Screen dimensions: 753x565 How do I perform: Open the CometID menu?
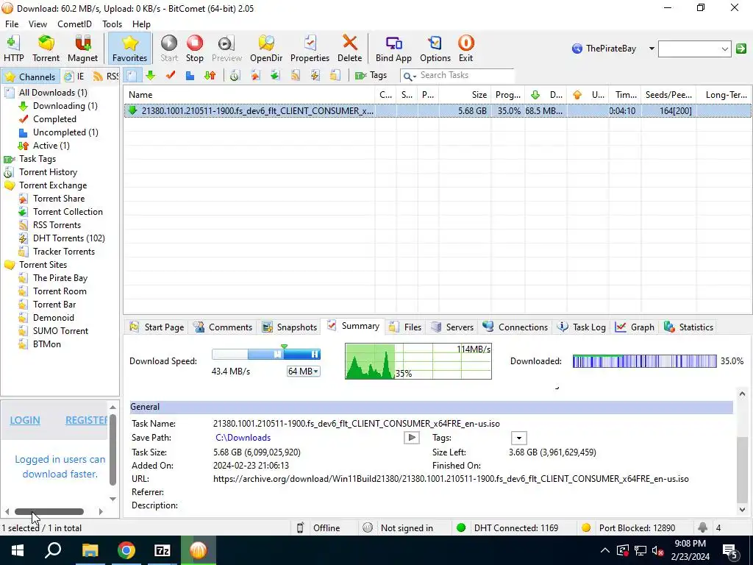pos(74,24)
